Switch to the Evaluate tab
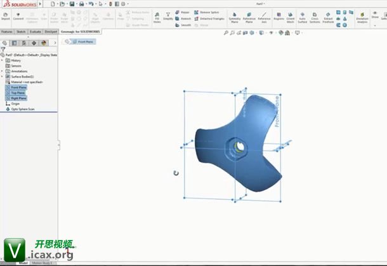This screenshot has height=266, width=387. (36, 32)
